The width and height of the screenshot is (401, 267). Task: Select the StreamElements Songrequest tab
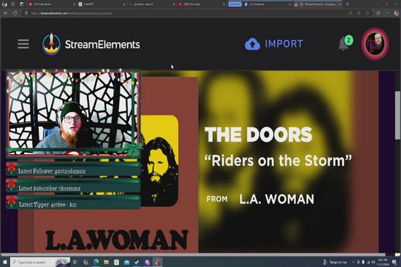[x=316, y=4]
